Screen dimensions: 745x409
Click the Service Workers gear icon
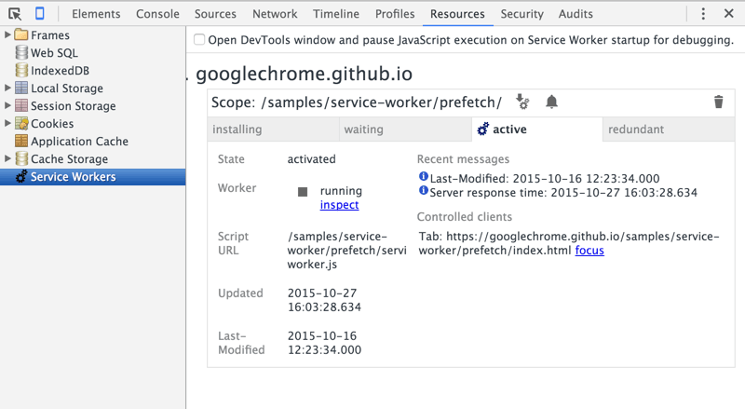(21, 176)
